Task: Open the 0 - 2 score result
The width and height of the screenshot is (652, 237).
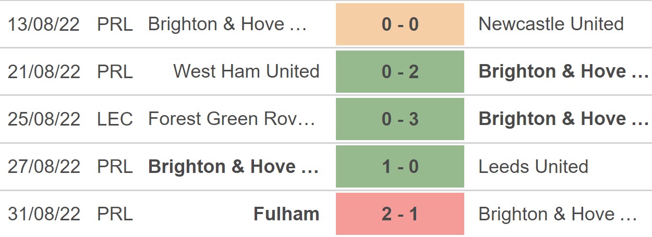Action: [x=400, y=71]
